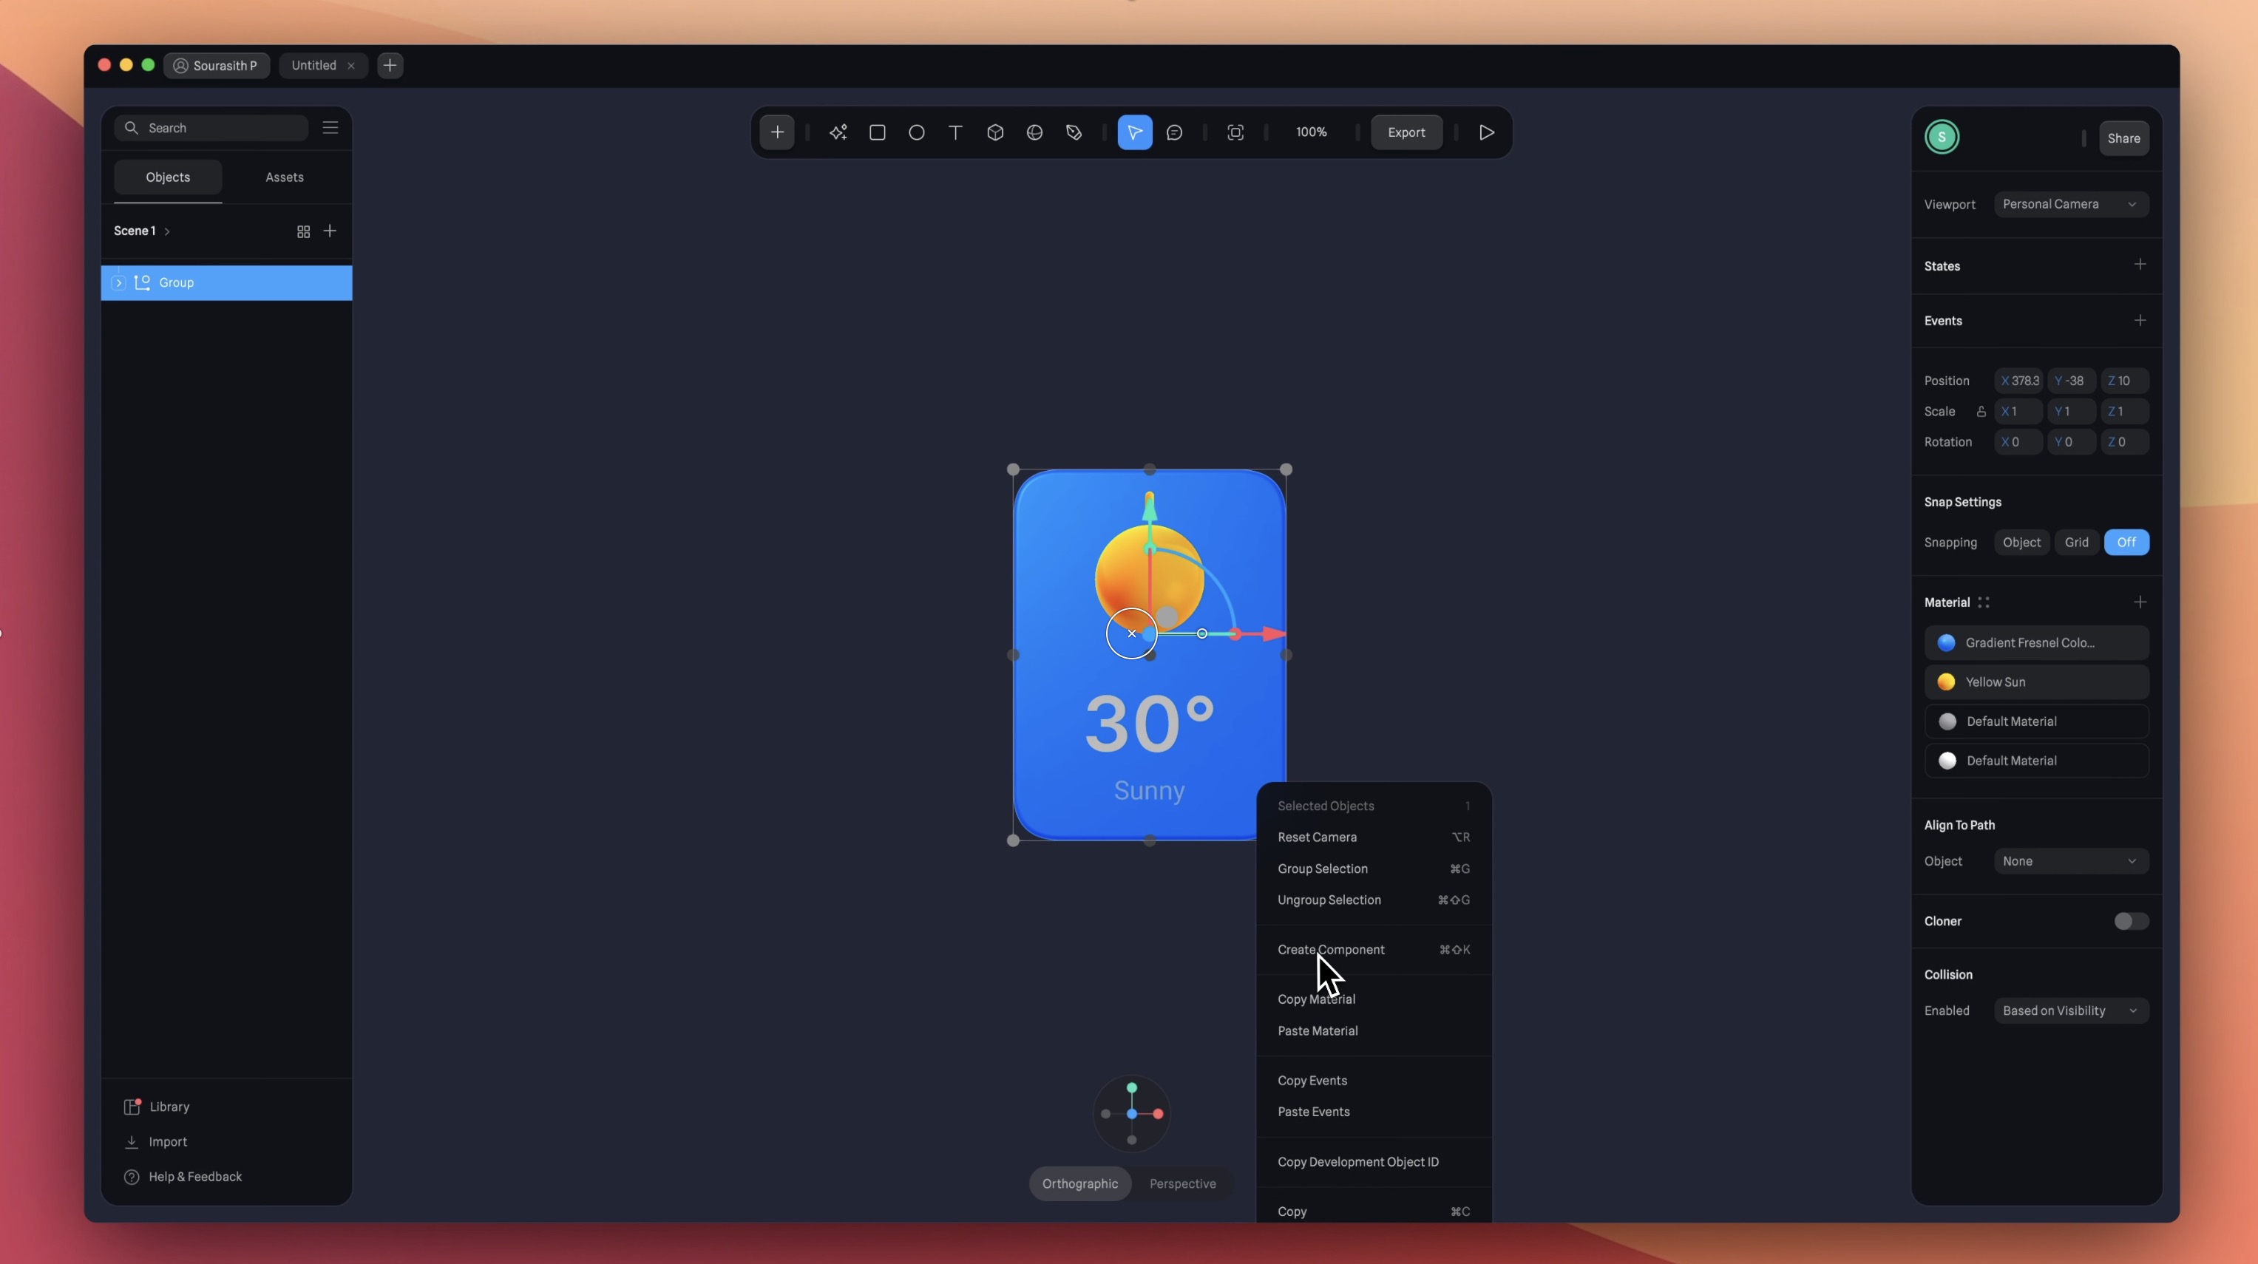Select the Yellow Sun material swatch
Screen dimensions: 2258x1264
pos(1946,682)
